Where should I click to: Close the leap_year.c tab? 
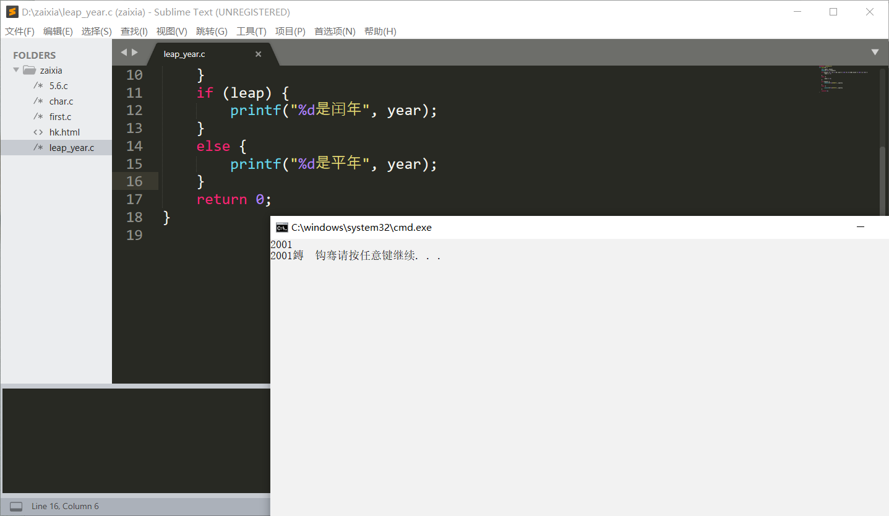259,54
